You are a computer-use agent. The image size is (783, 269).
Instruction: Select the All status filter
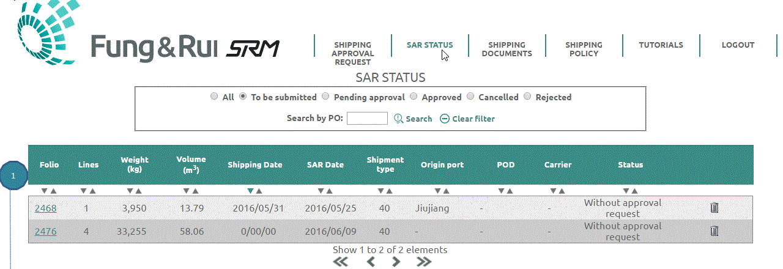click(x=213, y=97)
